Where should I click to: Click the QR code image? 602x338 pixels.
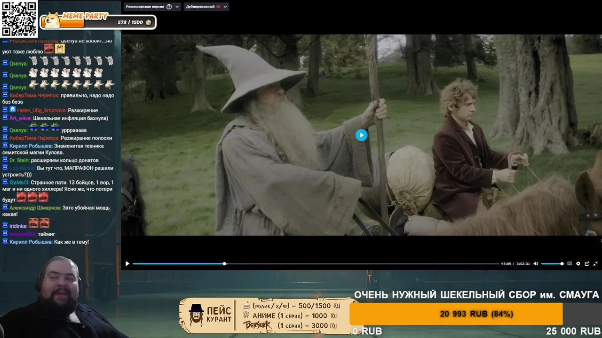19,19
